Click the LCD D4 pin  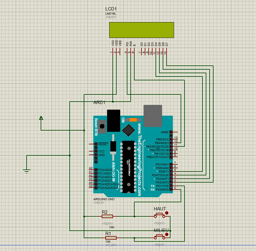156,52
